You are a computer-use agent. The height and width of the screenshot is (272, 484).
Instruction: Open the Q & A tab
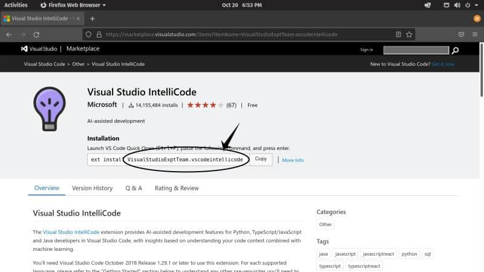pyautogui.click(x=134, y=188)
